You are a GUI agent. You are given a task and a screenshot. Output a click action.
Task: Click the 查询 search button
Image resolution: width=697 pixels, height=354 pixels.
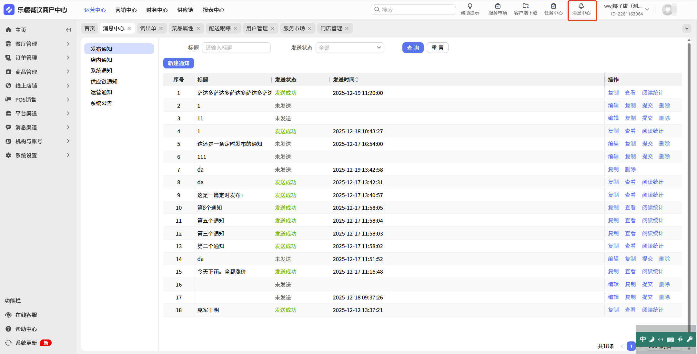[x=413, y=48]
